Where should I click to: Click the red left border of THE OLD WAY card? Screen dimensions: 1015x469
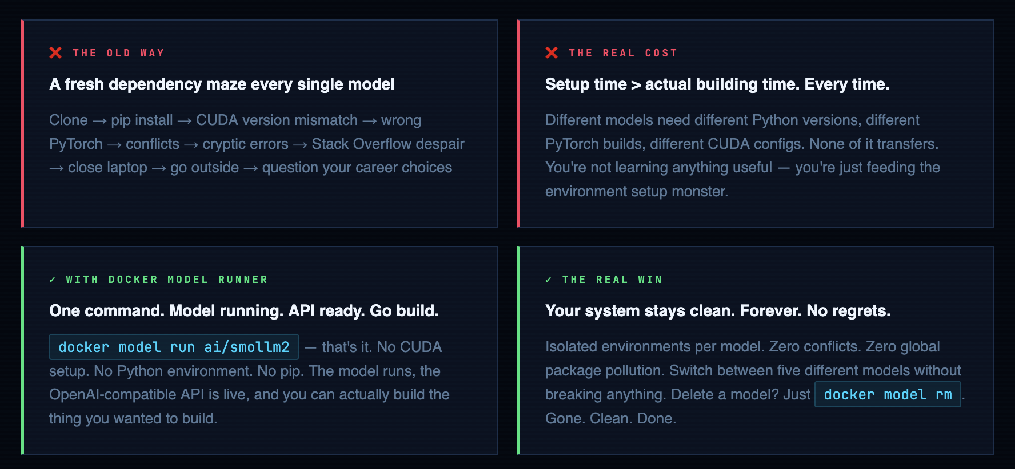point(22,123)
